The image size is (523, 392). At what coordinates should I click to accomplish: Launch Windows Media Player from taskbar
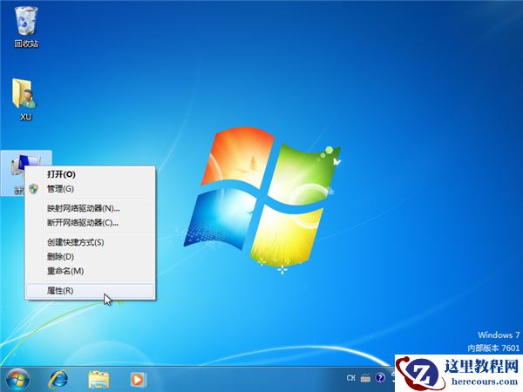coord(138,379)
